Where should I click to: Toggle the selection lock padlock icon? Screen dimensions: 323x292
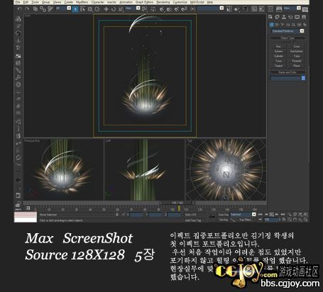[x=117, y=214]
